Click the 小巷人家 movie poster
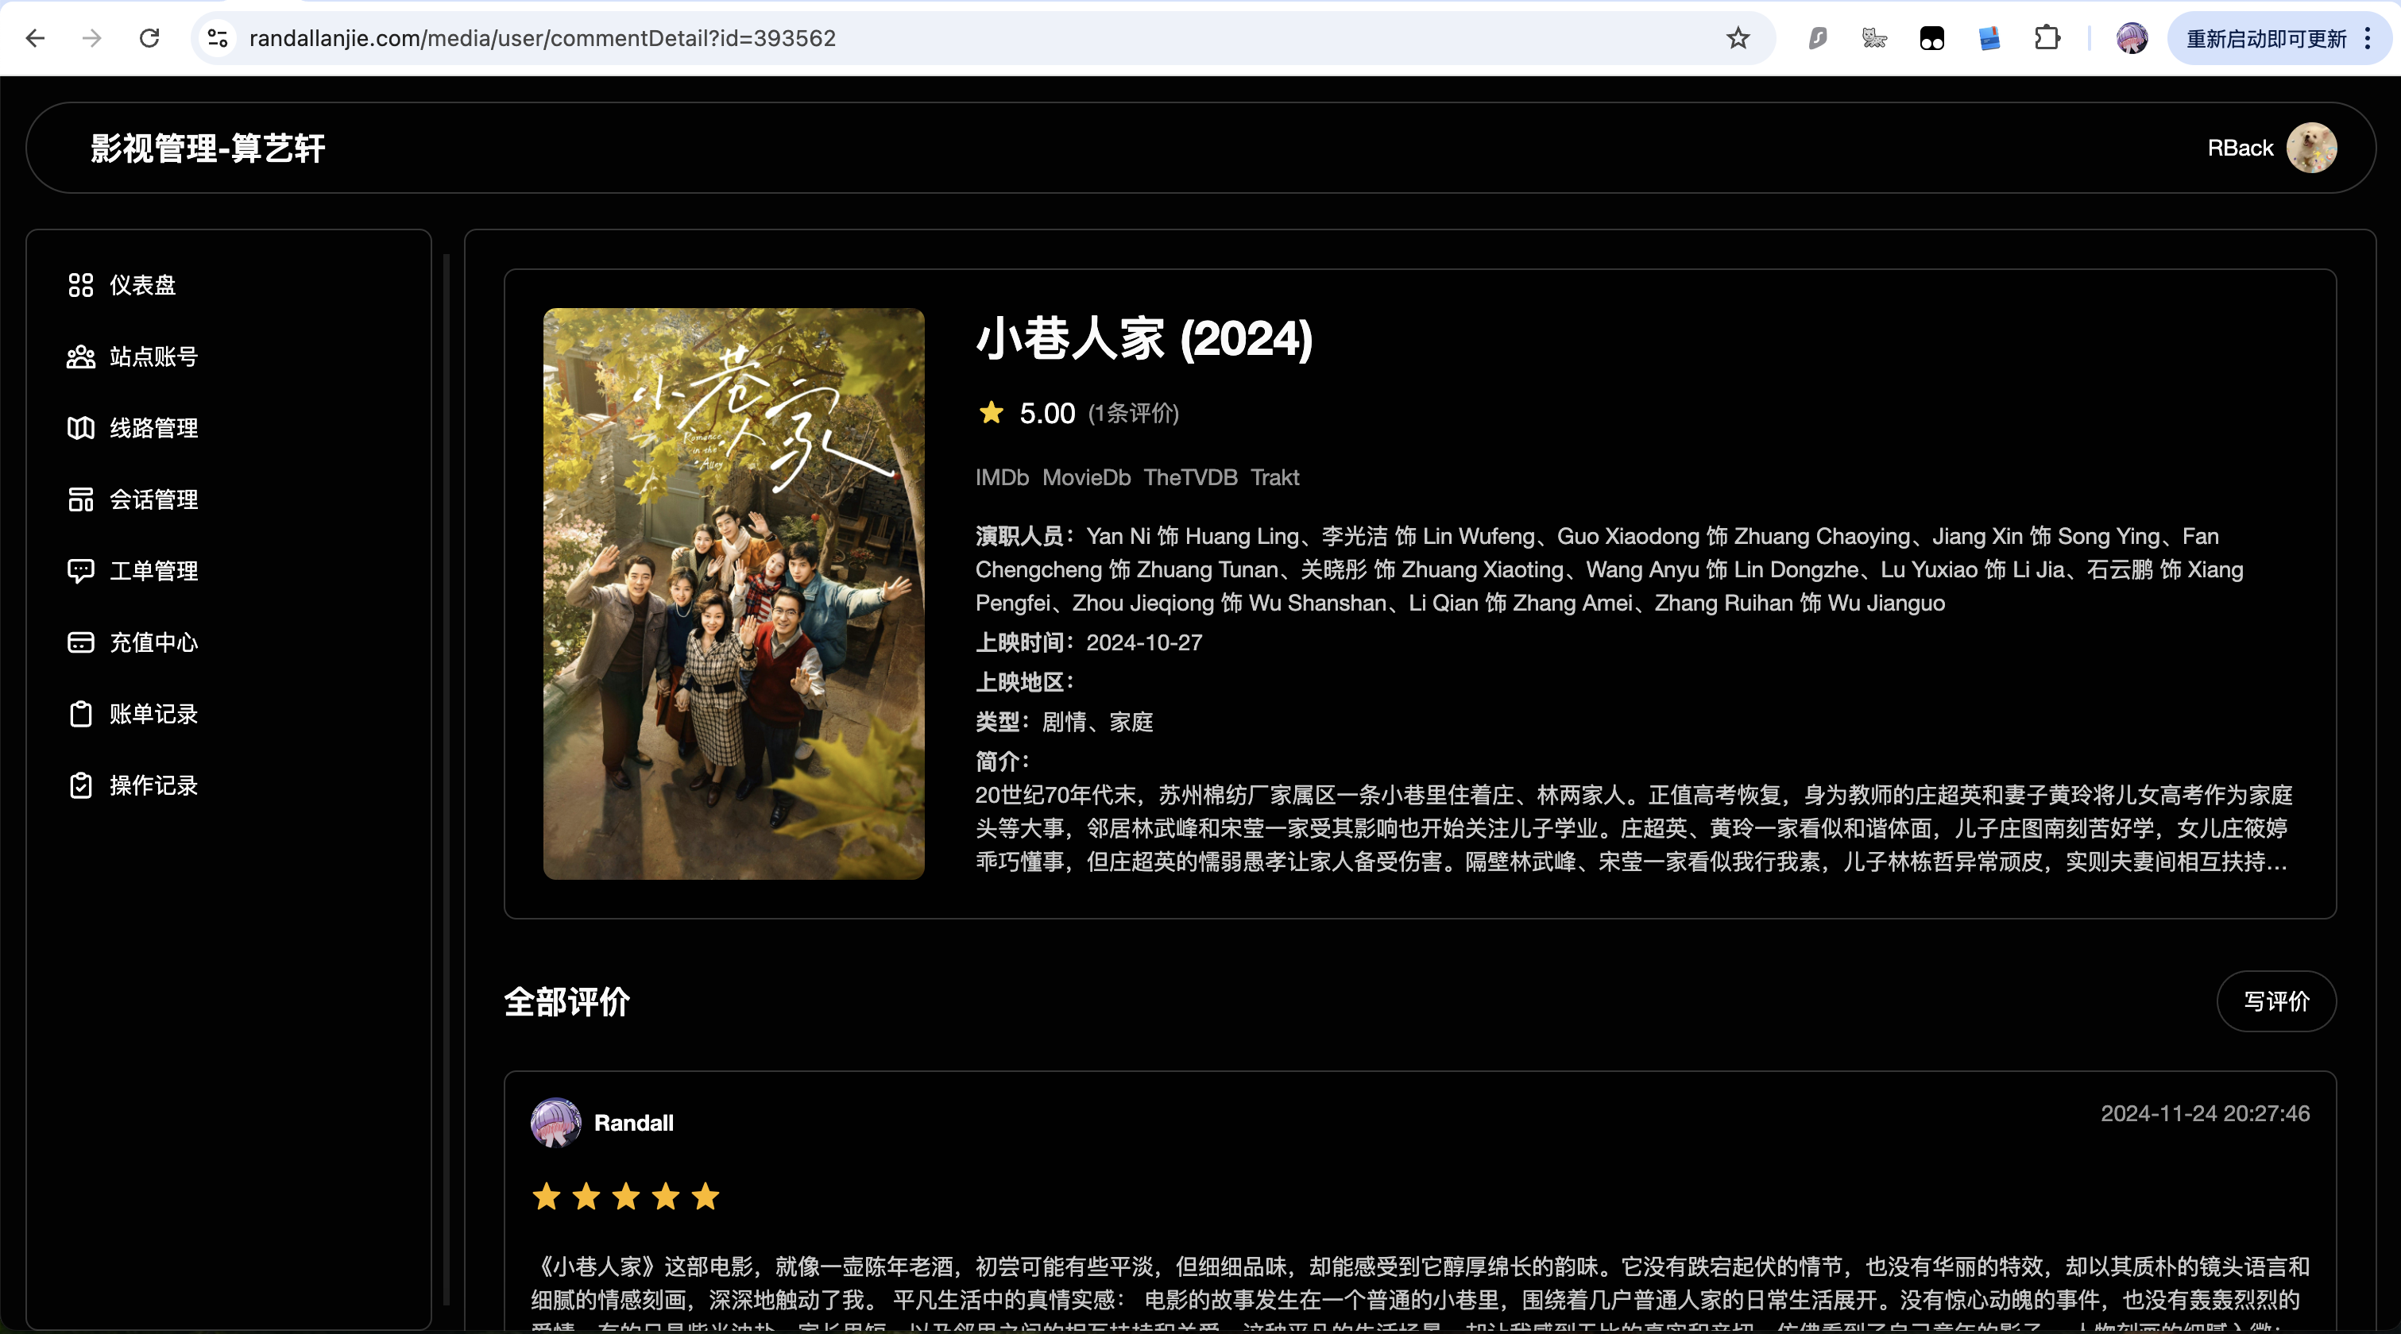The image size is (2401, 1334). pos(733,593)
